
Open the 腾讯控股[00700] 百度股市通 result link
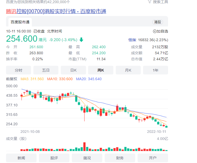point(56,11)
